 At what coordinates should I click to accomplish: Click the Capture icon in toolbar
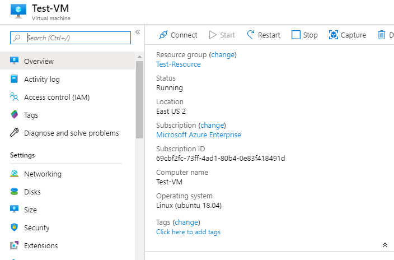(x=334, y=35)
